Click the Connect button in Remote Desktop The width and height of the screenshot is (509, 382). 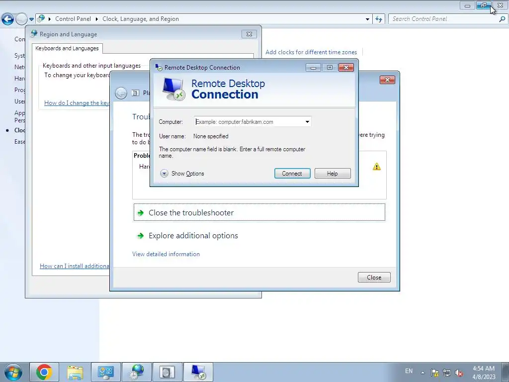click(292, 174)
